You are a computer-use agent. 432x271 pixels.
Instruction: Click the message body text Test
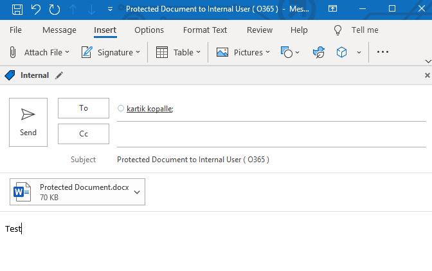tap(14, 229)
